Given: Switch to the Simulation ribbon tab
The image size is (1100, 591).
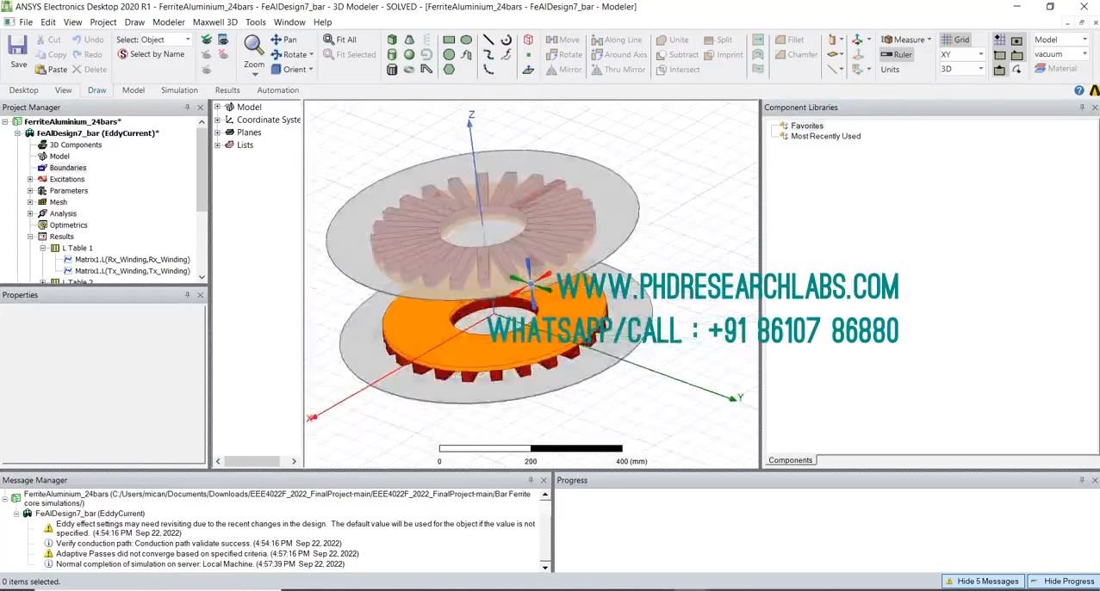Looking at the screenshot, I should (x=179, y=90).
